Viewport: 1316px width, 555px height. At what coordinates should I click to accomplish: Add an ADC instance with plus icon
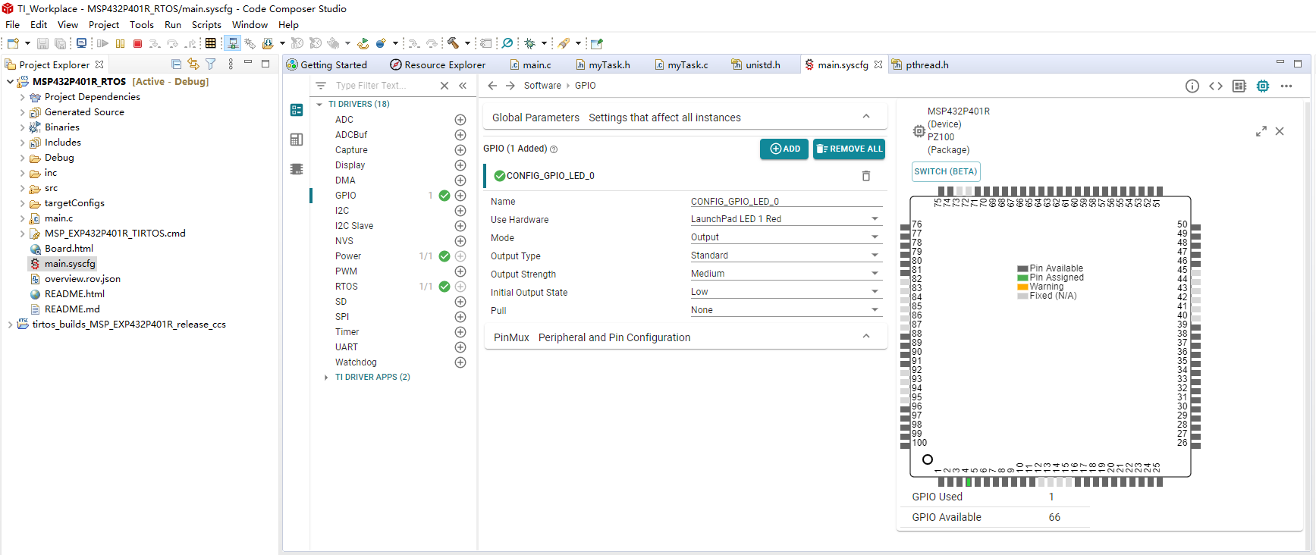[460, 120]
